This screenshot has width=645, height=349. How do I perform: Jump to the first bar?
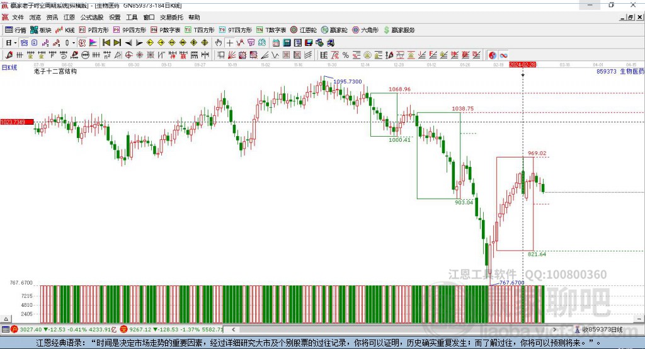pos(106,43)
